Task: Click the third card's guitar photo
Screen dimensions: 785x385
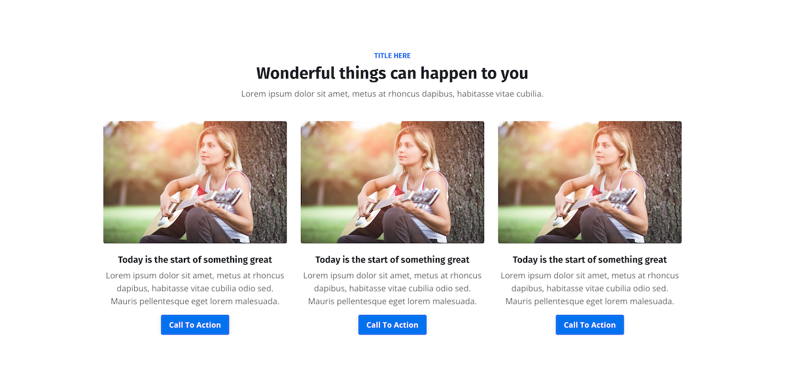Action: (589, 182)
